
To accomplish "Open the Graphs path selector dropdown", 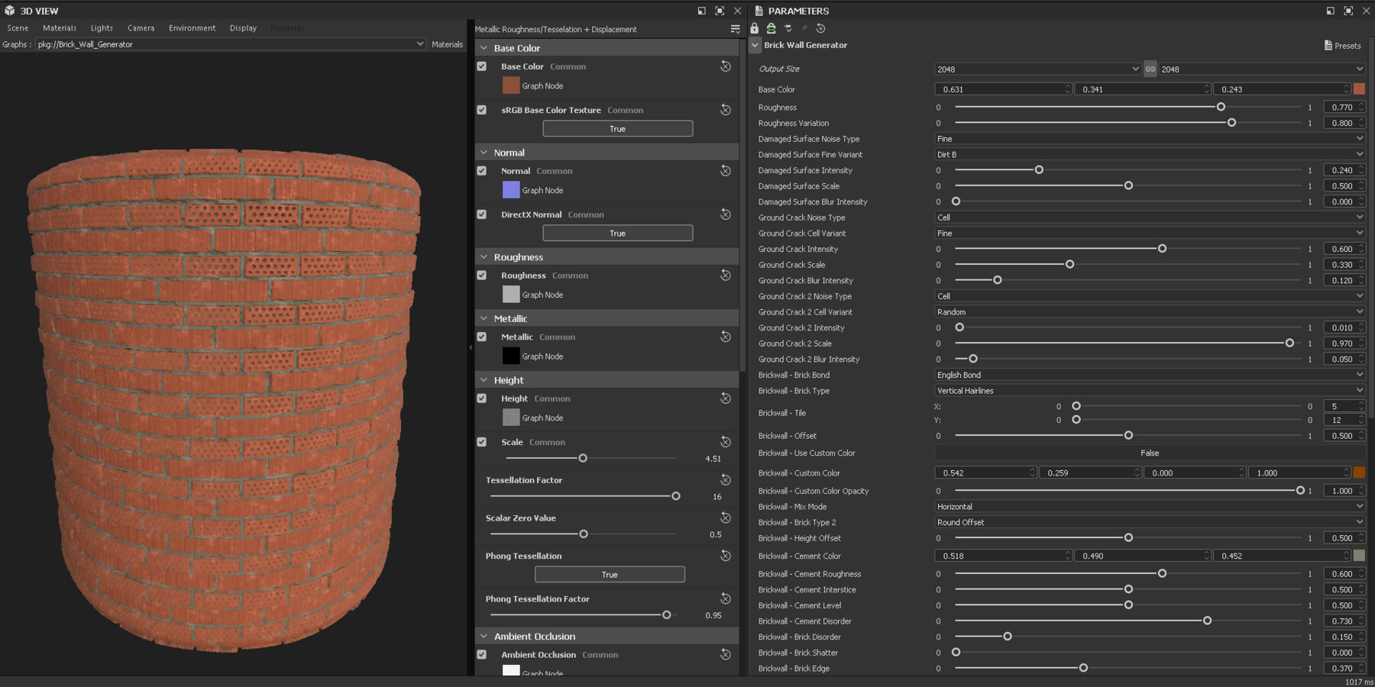I will point(419,44).
